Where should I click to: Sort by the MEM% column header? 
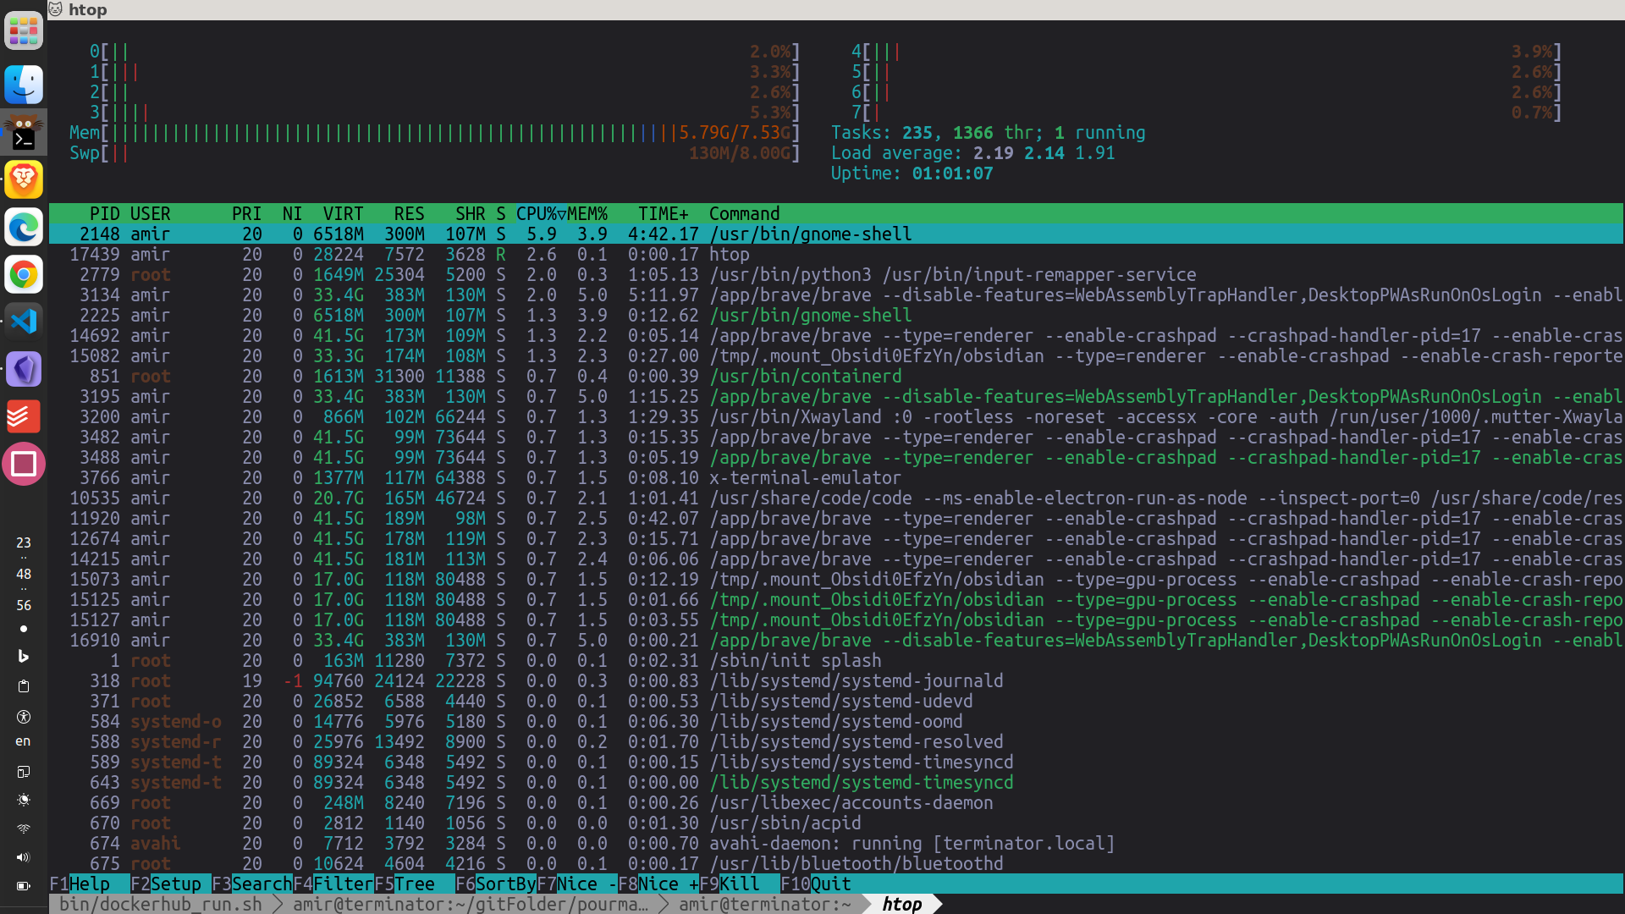587,214
